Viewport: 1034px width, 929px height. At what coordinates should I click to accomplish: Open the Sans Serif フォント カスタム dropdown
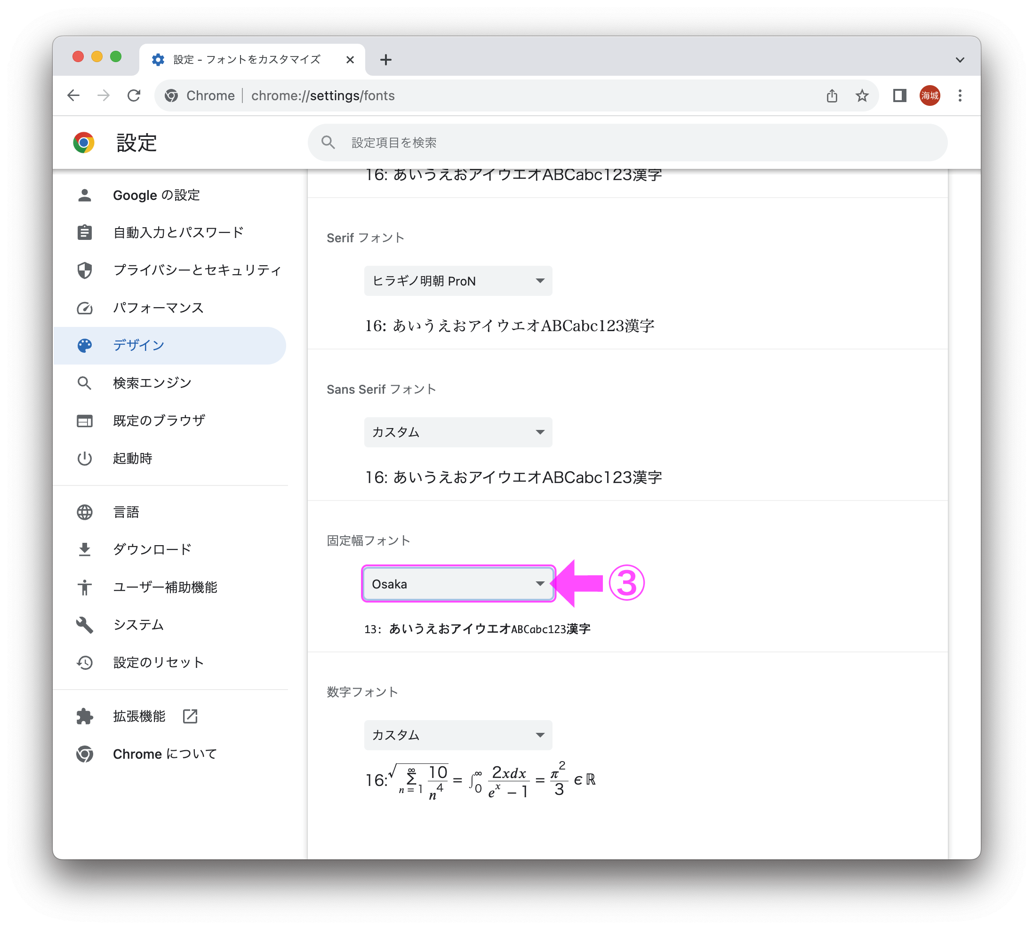pos(458,432)
